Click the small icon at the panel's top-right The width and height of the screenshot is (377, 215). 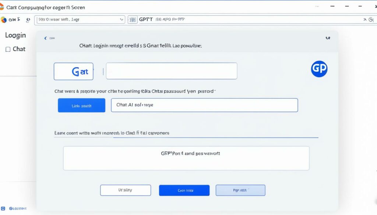click(x=327, y=37)
